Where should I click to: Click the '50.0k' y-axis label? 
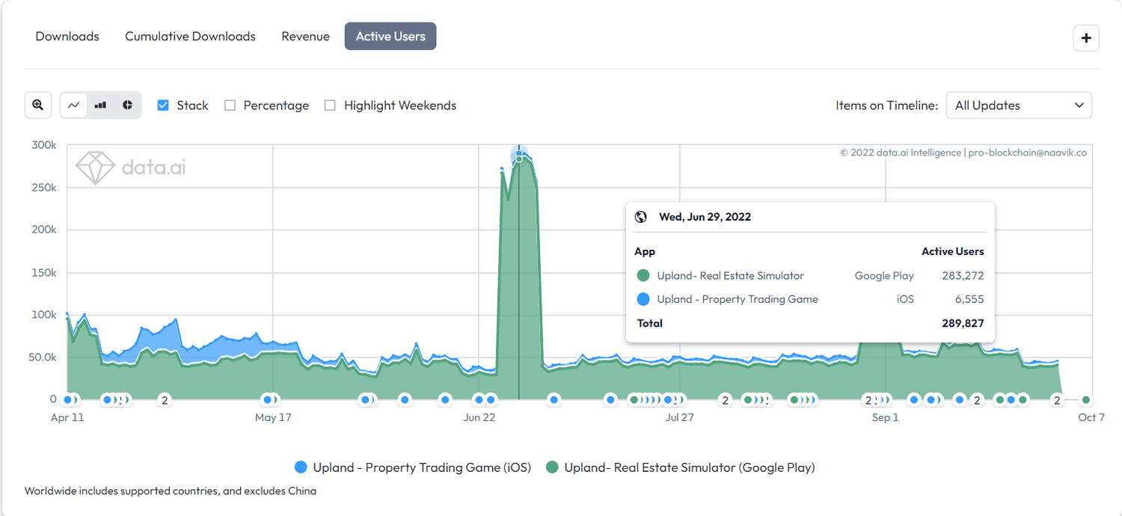tap(42, 357)
